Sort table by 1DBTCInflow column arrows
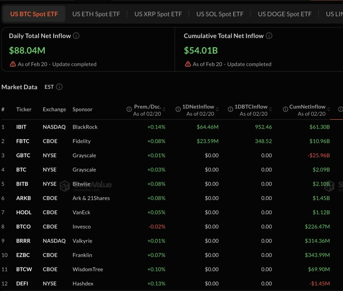The image size is (343, 291). tap(271, 110)
